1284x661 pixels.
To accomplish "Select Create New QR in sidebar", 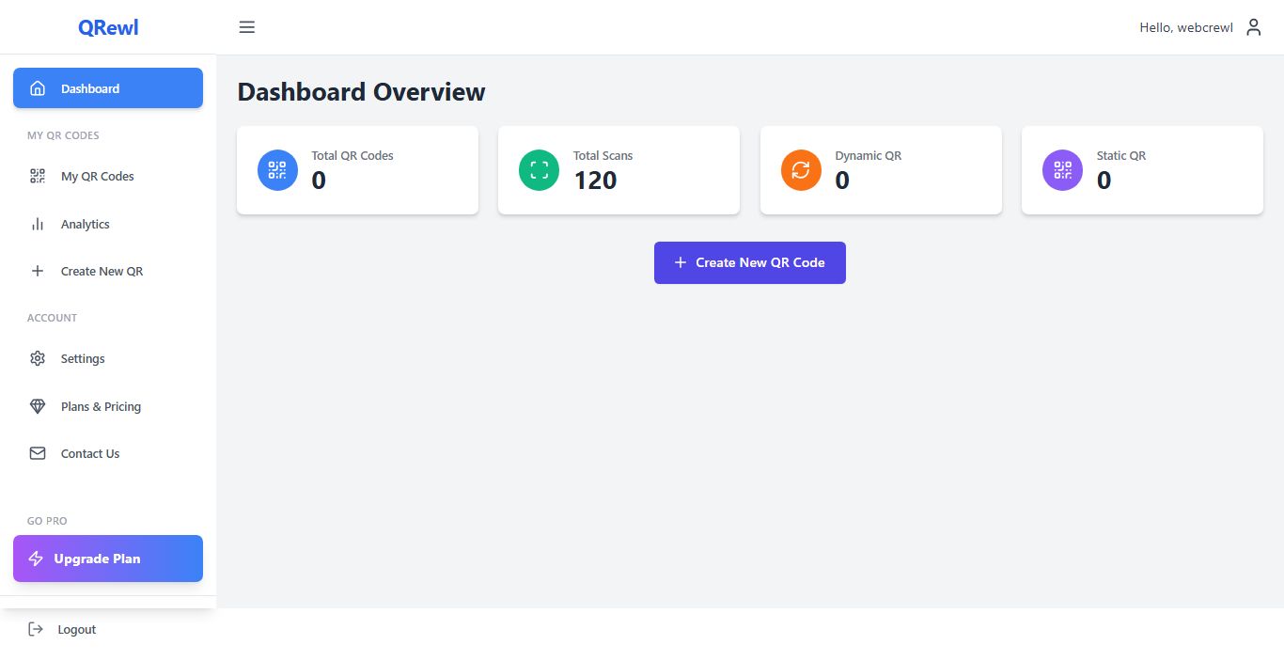I will pyautogui.click(x=102, y=271).
